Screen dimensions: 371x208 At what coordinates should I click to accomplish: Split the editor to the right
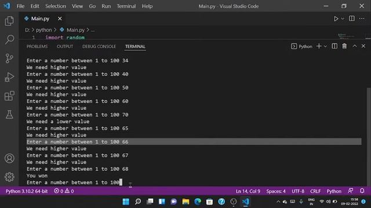click(352, 18)
